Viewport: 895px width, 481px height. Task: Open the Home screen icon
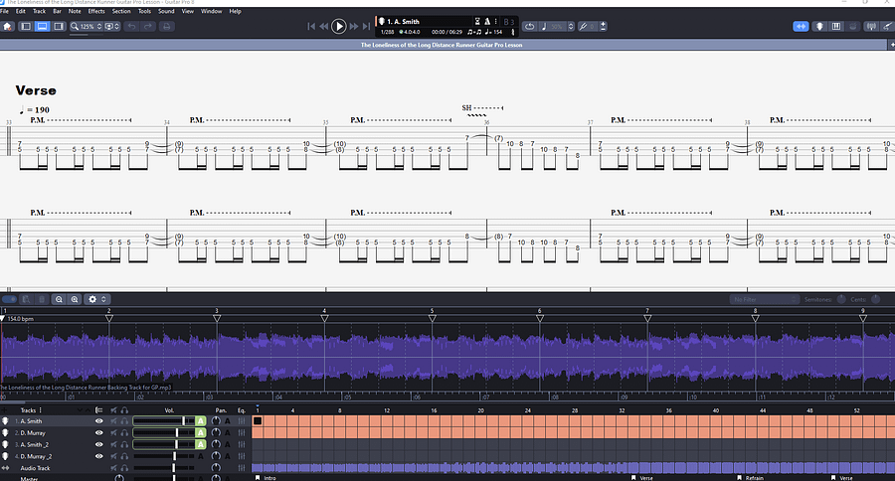(x=7, y=26)
